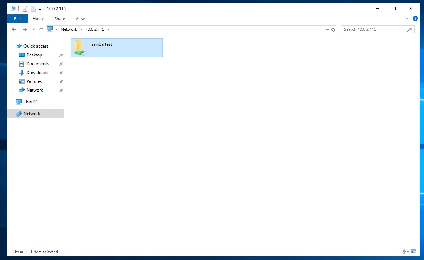Open the address bar history dropdown
Screen dimensions: 424x260
[327, 29]
